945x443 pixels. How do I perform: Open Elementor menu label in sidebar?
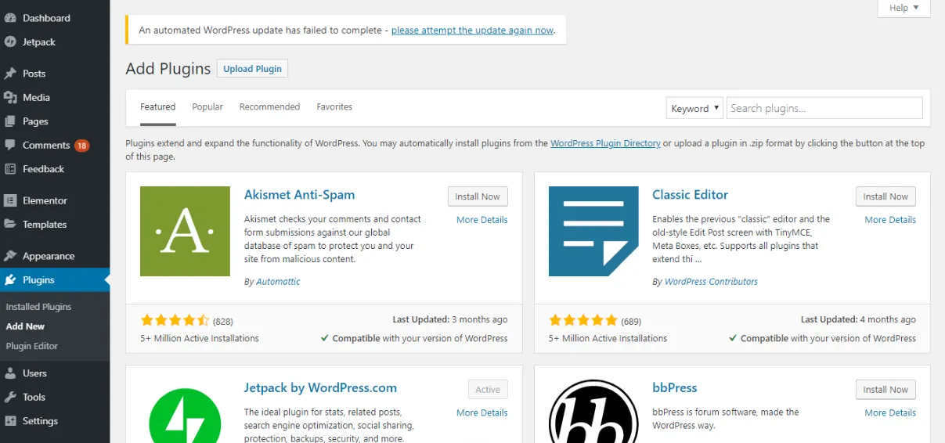coord(45,200)
